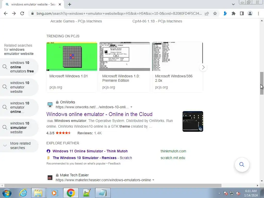Click the muted volume tray icon
The width and height of the screenshot is (264, 198).
point(238,193)
